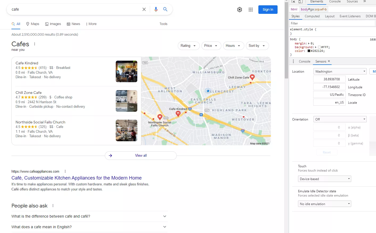This screenshot has width=376, height=233.
Task: Click the white #fff color swatch
Action: [319, 47]
